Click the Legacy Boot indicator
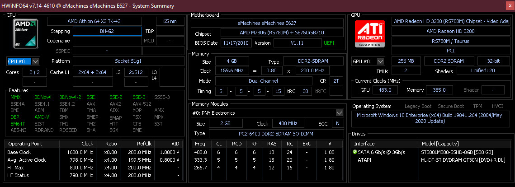This screenshot has width=515, height=187. click(418, 106)
